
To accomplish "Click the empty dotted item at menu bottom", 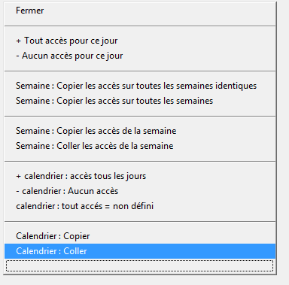I will (139, 265).
